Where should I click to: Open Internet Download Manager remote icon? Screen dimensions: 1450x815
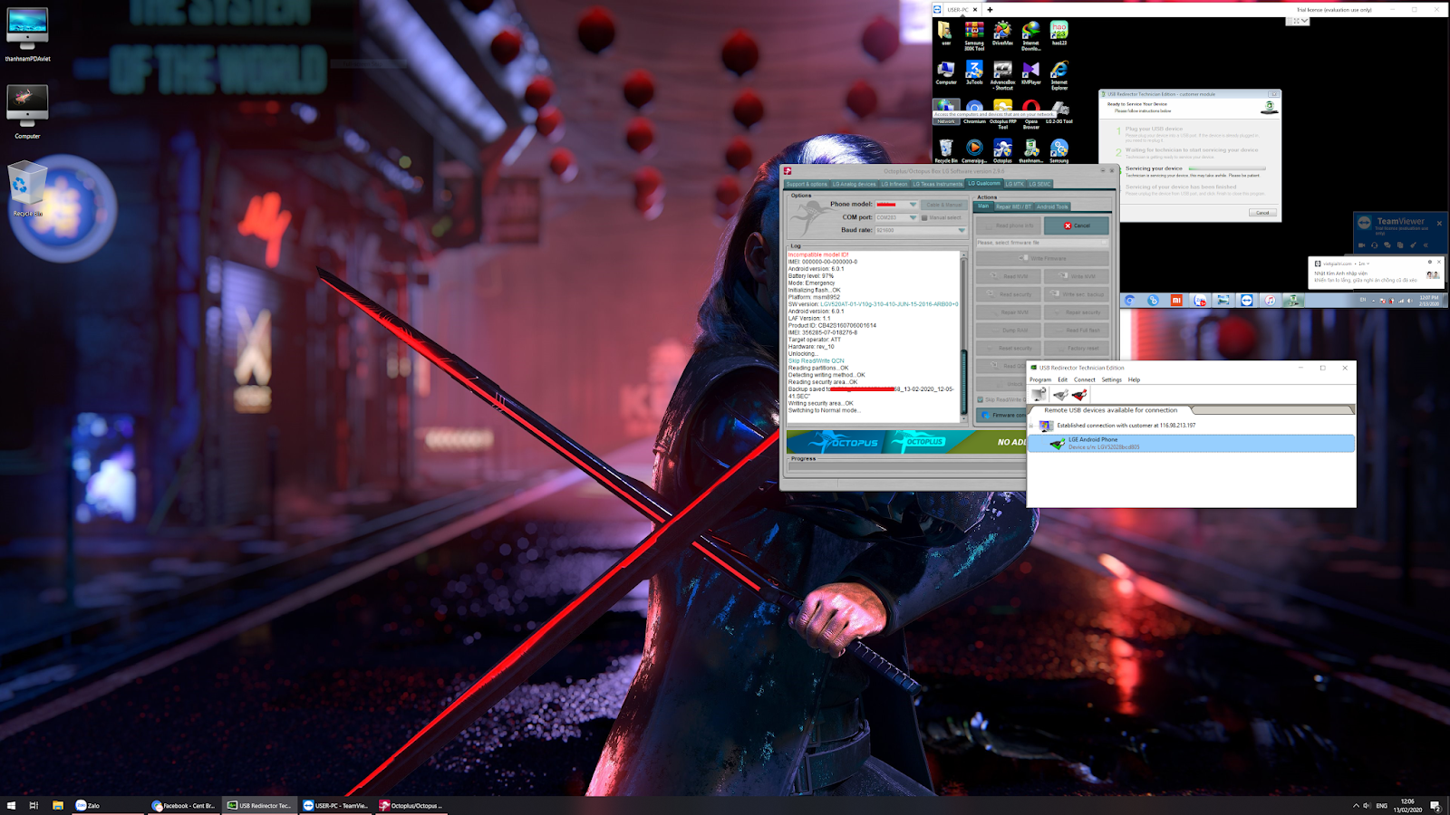tap(1030, 35)
